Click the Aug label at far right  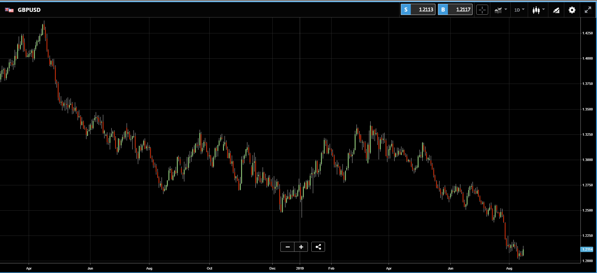point(509,268)
